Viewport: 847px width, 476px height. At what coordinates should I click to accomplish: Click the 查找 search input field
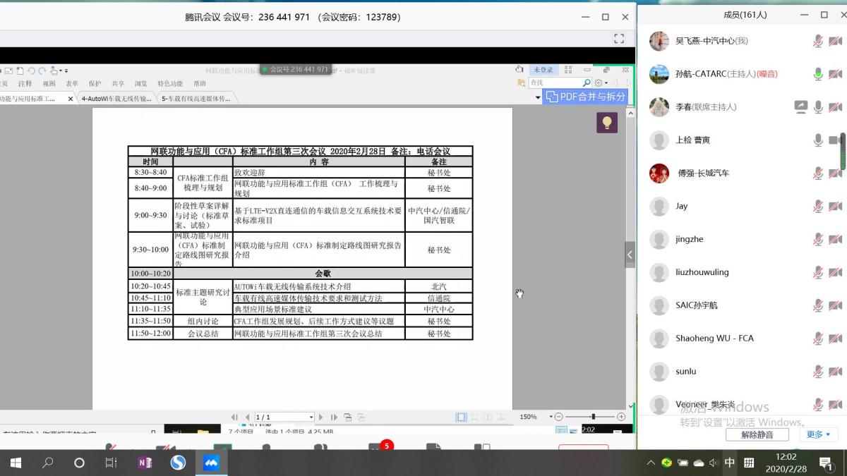click(554, 83)
